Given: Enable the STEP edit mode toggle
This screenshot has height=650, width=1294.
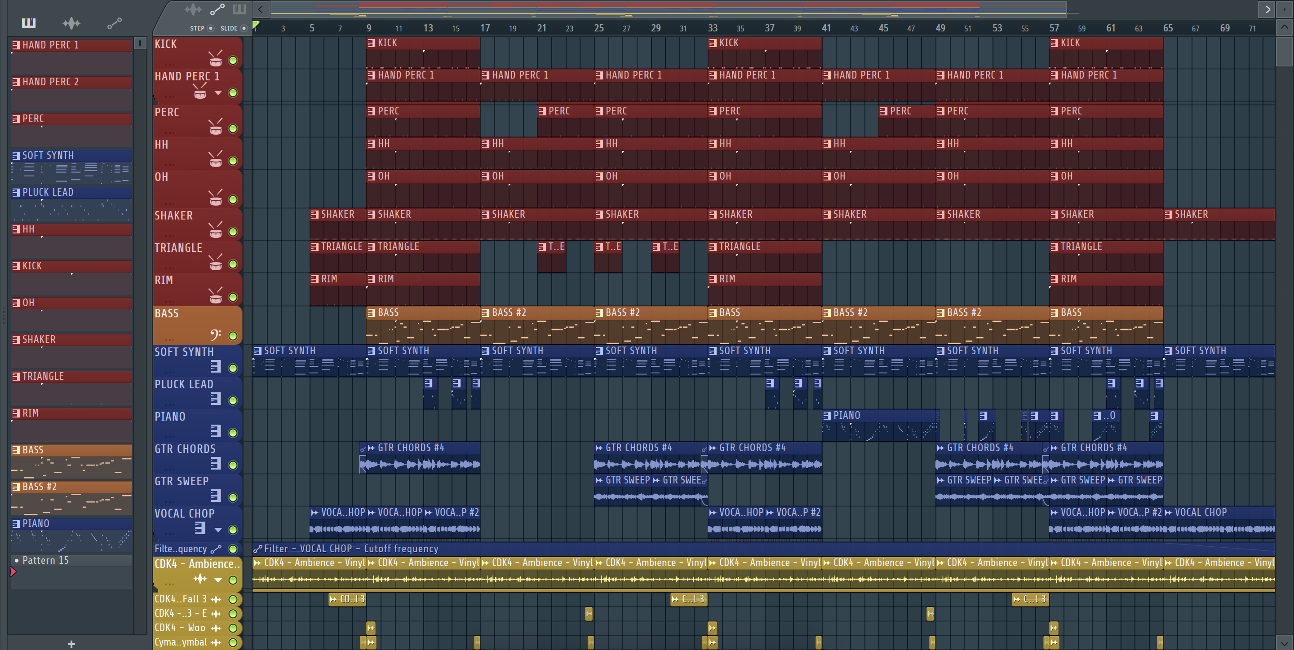Looking at the screenshot, I should click(x=210, y=28).
